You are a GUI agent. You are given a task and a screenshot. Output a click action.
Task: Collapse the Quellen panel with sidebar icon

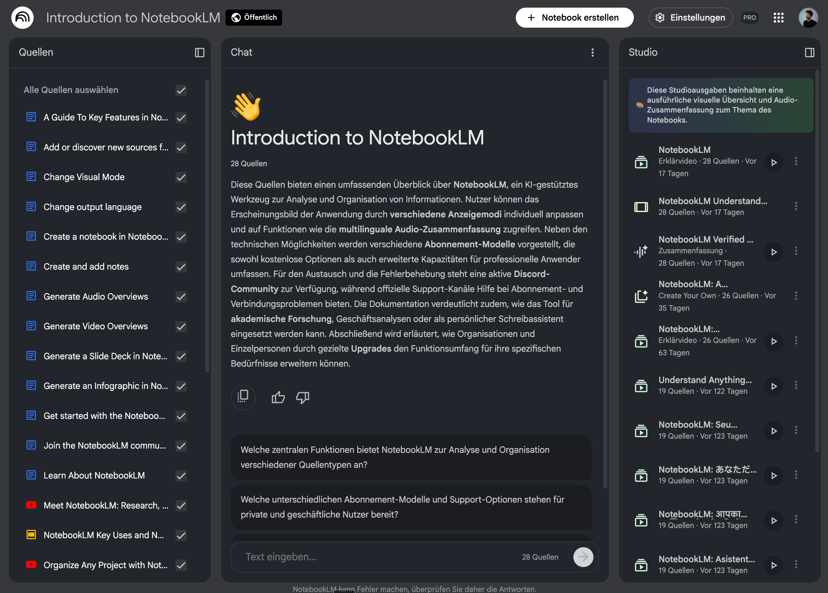click(200, 53)
